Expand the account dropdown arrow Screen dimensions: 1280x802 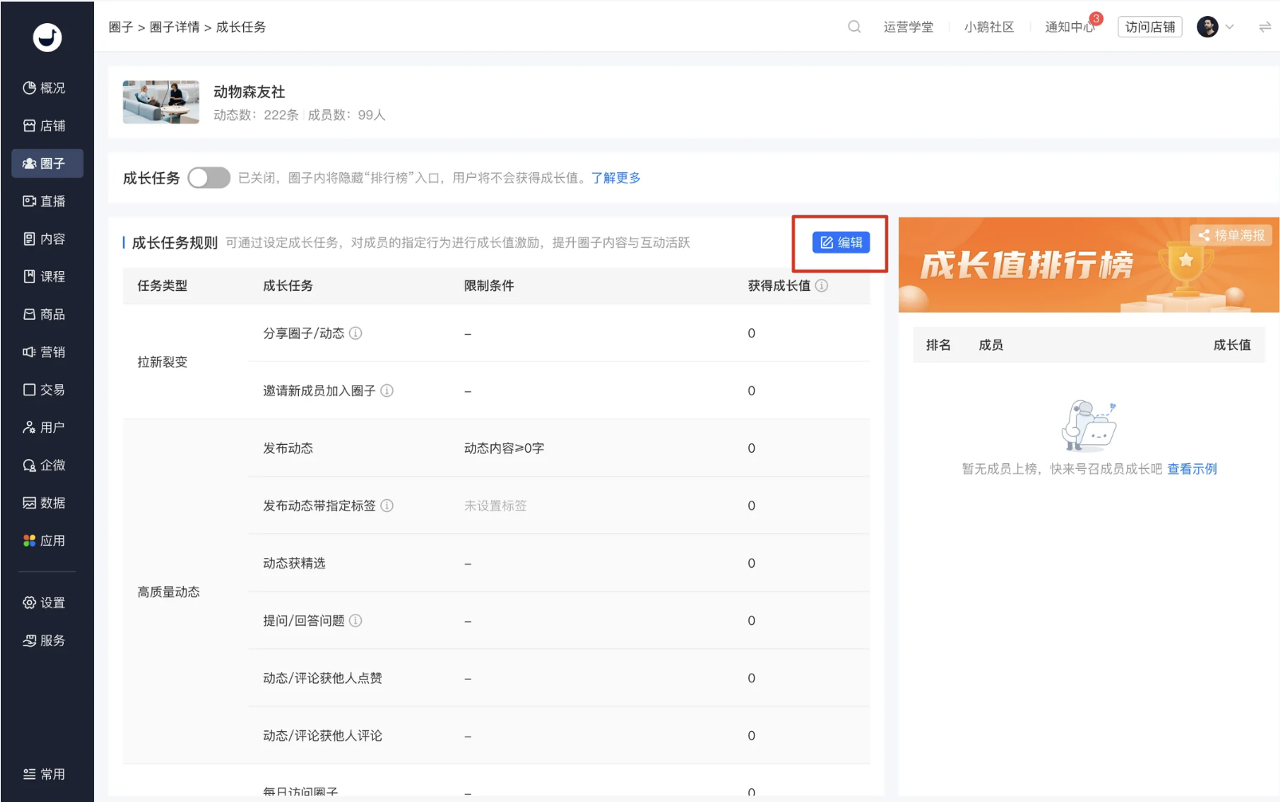click(1230, 27)
